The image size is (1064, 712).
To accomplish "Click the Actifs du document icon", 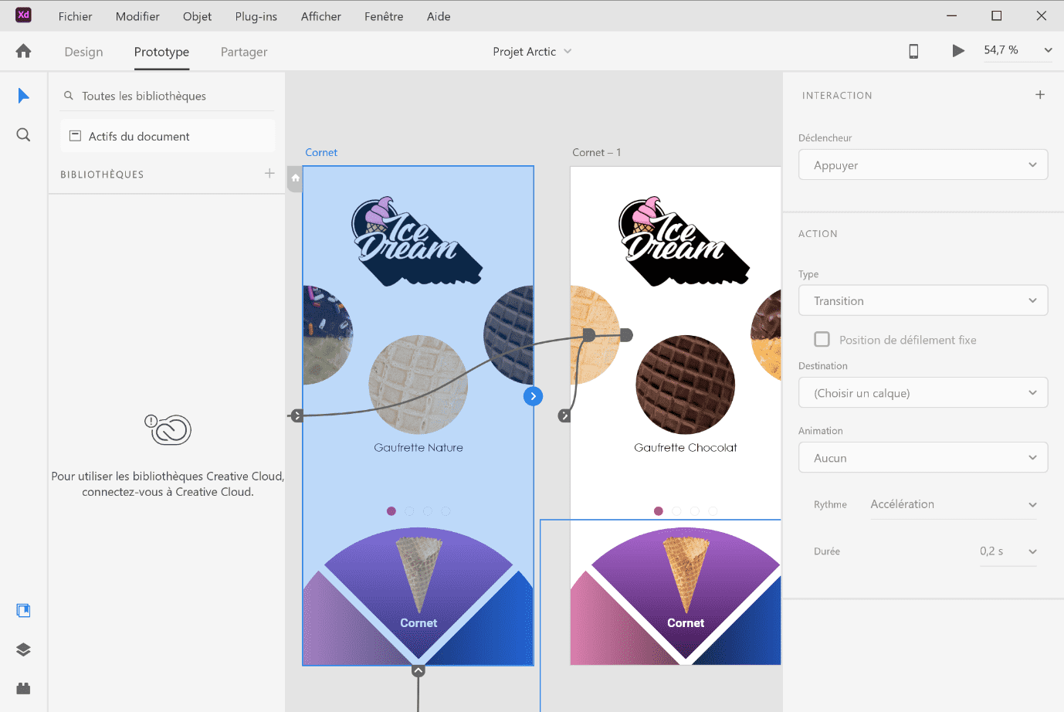I will pyautogui.click(x=76, y=136).
